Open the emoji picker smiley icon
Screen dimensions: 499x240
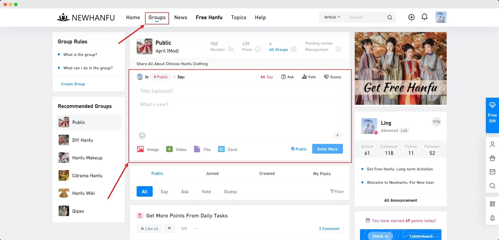tap(142, 135)
